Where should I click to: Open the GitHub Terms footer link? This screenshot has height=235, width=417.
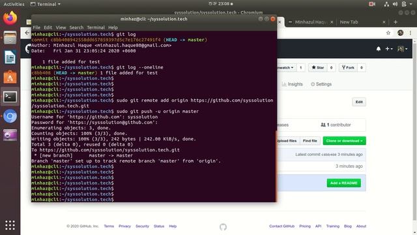click(109, 227)
